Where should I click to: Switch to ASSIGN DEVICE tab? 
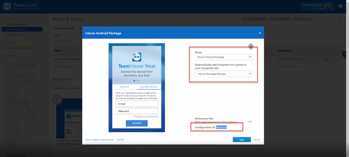pyautogui.click(x=149, y=87)
